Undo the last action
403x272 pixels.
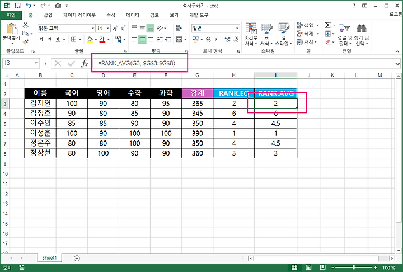pyautogui.click(x=29, y=6)
